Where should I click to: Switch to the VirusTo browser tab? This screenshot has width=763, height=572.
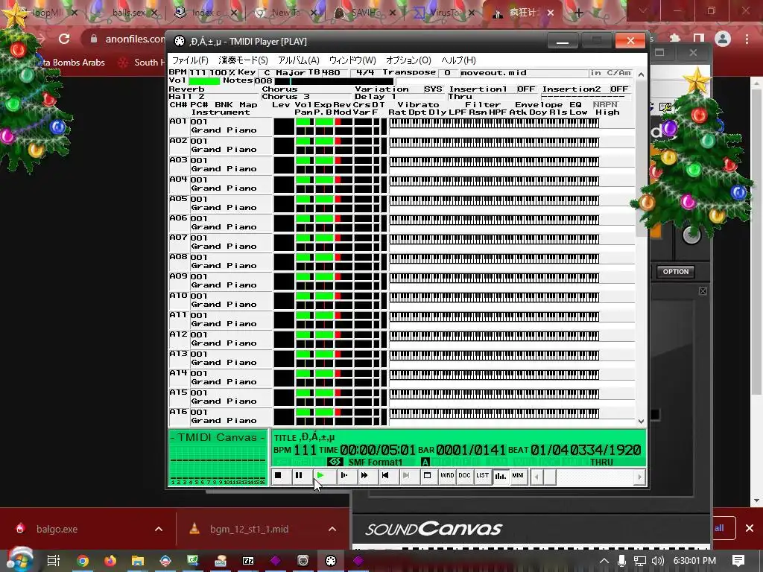click(443, 13)
